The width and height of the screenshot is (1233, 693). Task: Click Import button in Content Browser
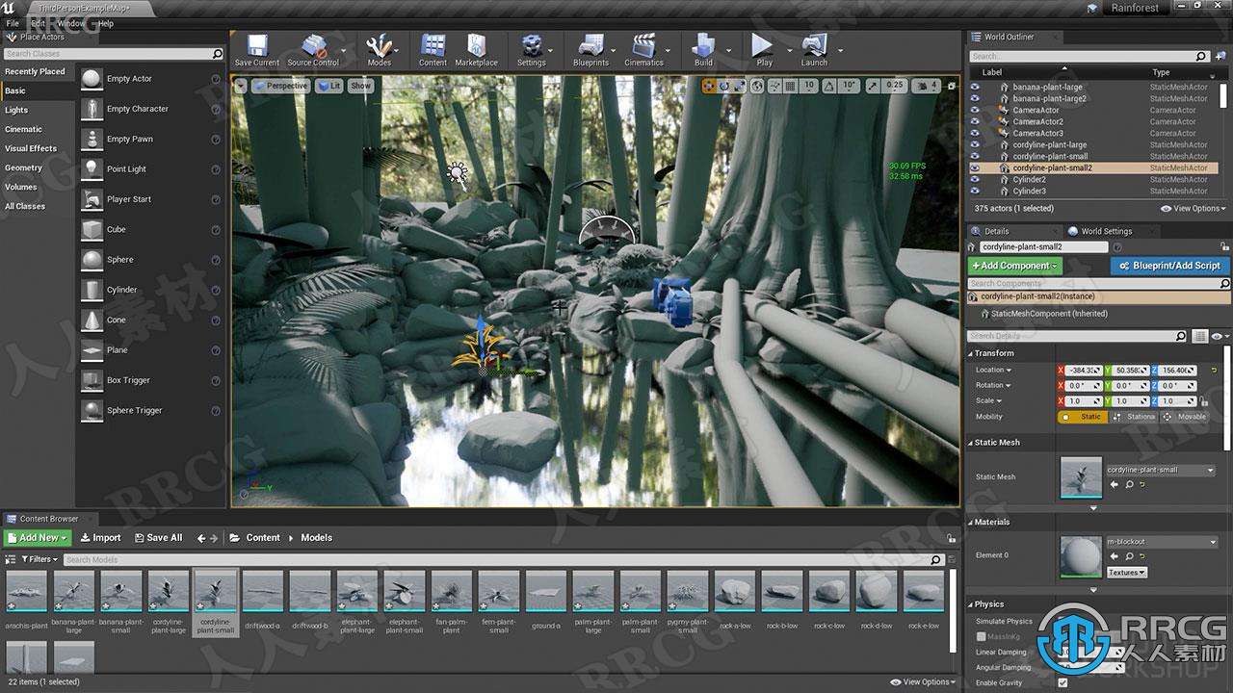tap(100, 538)
